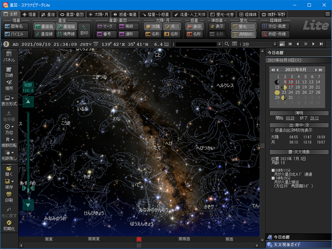The image size is (332, 249).
Task: Enable 惑星の出没時刻を表示 checkbox
Action: click(272, 131)
